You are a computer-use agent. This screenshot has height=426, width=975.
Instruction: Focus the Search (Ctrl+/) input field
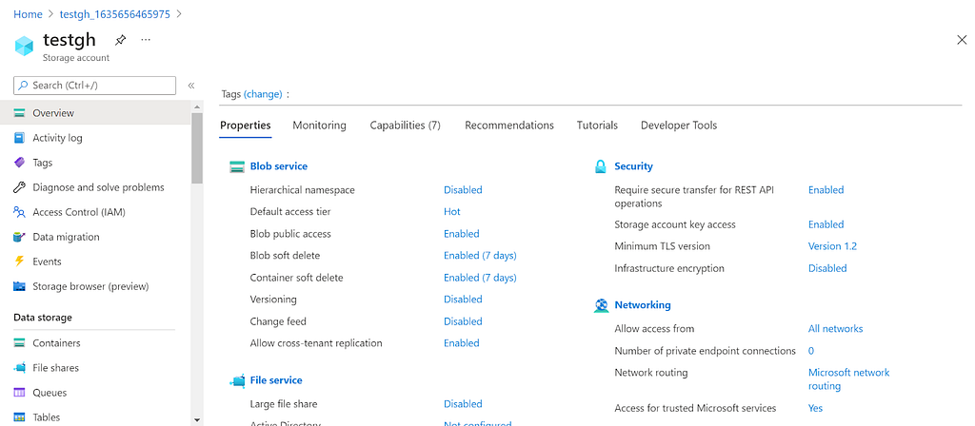(x=94, y=86)
